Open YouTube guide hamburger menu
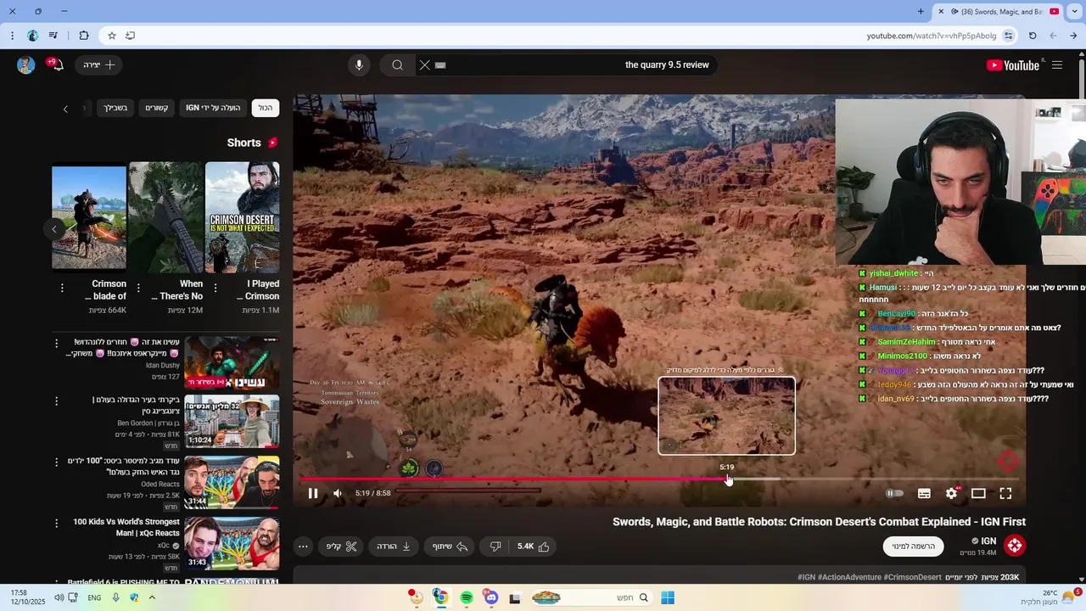1086x611 pixels. point(1057,65)
